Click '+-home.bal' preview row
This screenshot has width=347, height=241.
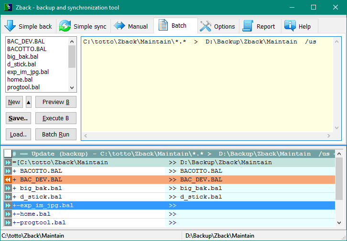[170, 214]
